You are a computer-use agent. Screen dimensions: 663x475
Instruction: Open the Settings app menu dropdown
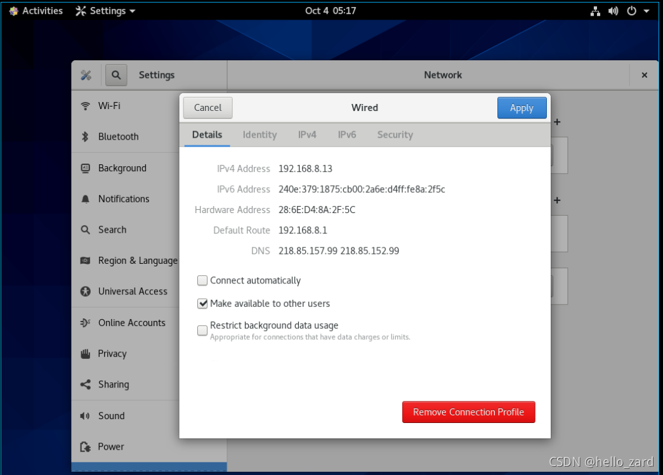tap(105, 11)
